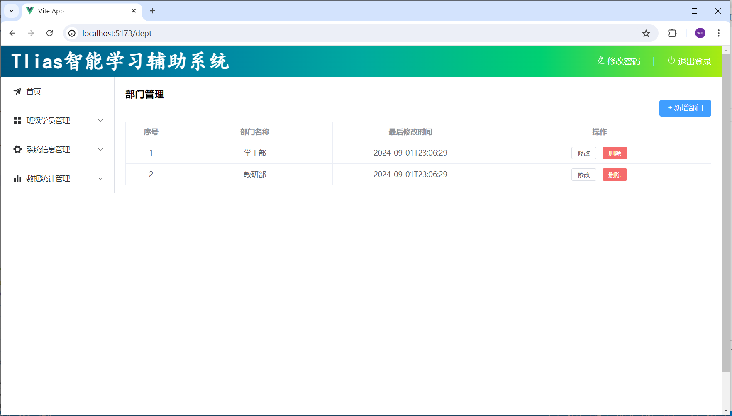This screenshot has width=732, height=416.
Task: Click 修改 for the 学工部 row
Action: pos(583,153)
